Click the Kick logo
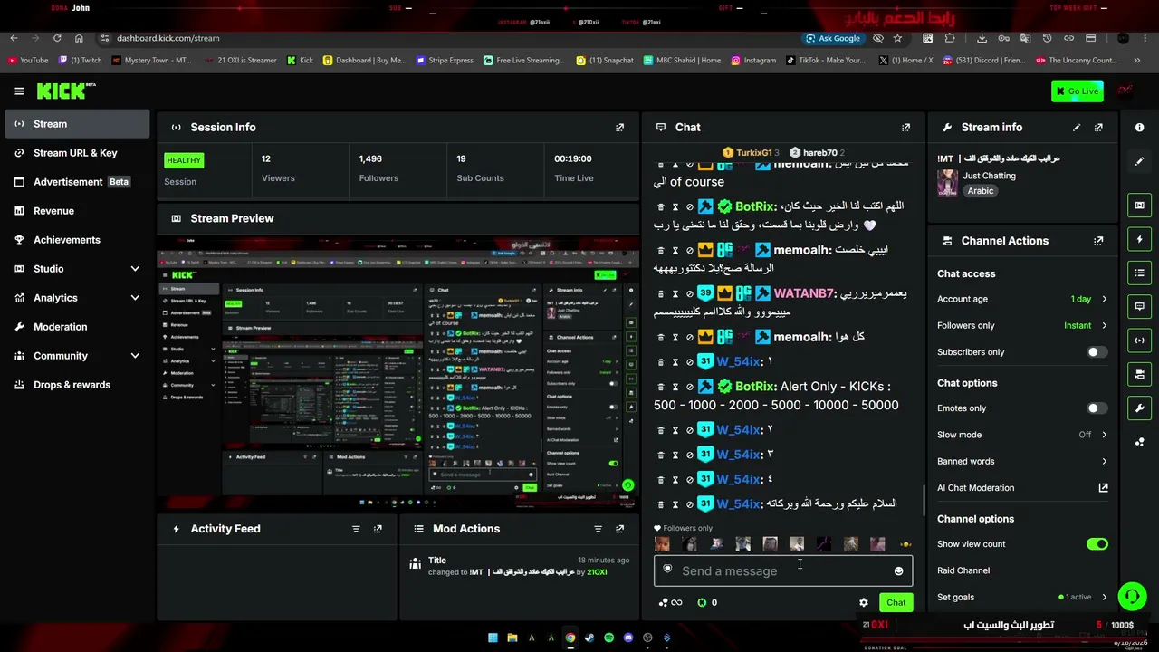Viewport: 1159px width, 652px height. (65, 91)
